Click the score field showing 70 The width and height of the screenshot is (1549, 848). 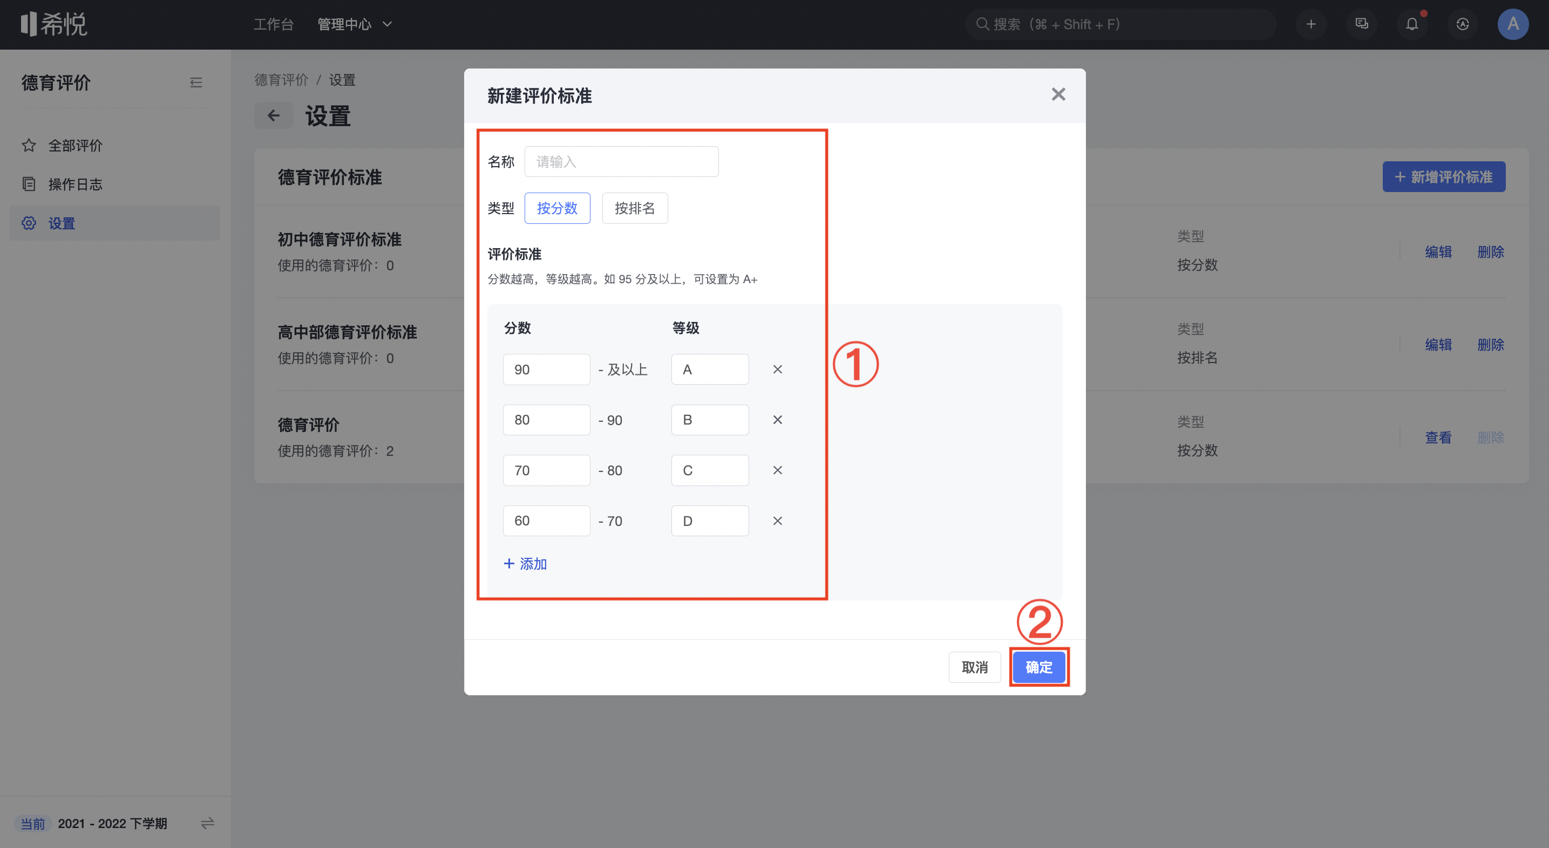click(x=546, y=470)
